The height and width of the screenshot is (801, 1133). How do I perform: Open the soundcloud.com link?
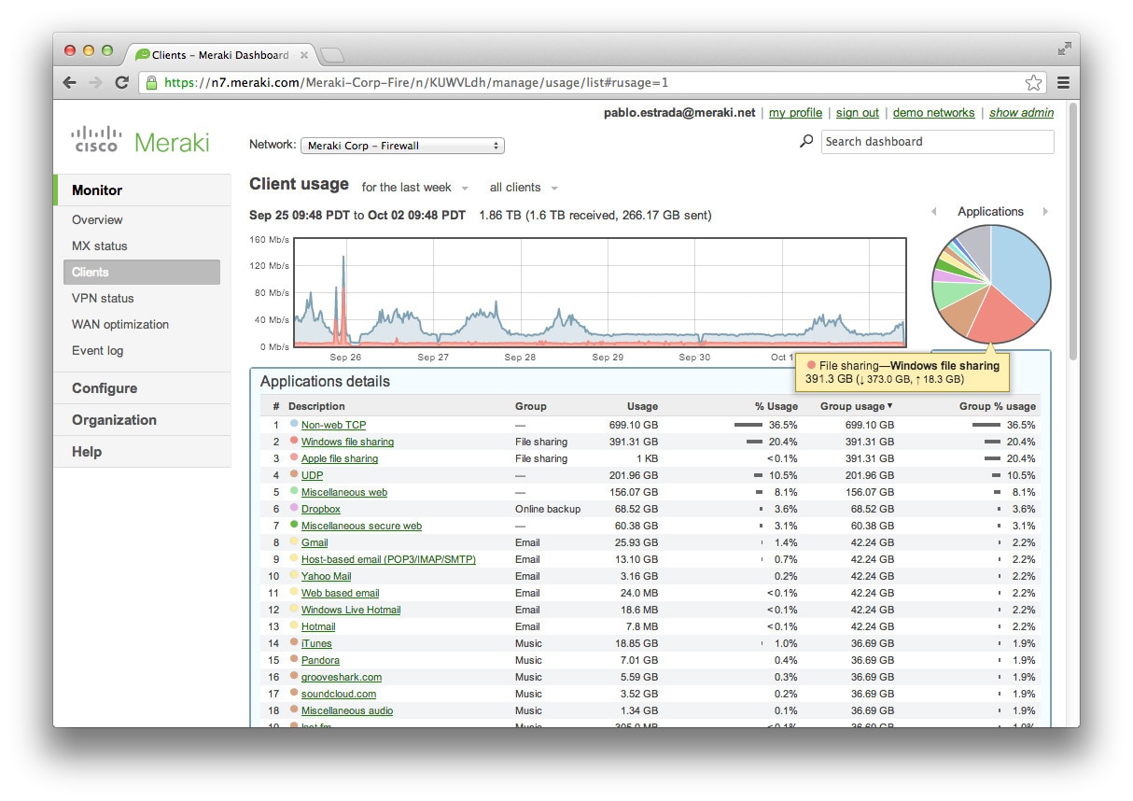[339, 694]
